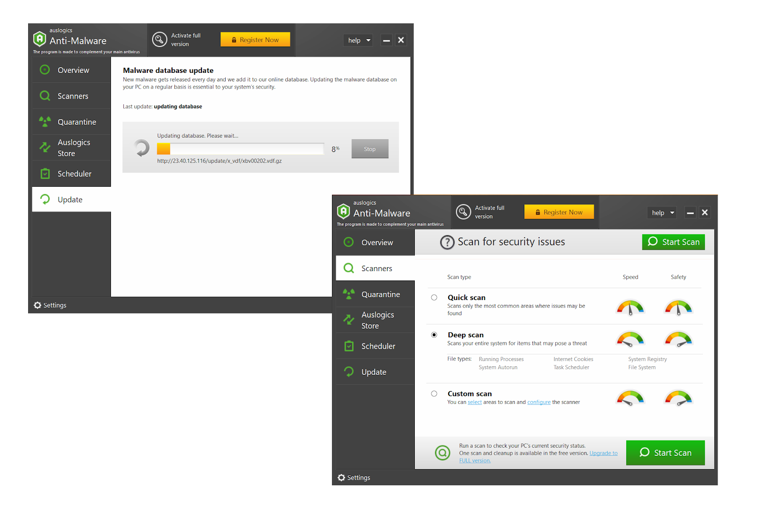Image resolution: width=762 pixels, height=512 pixels.
Task: Open the help dropdown in the scan window
Action: tap(662, 212)
